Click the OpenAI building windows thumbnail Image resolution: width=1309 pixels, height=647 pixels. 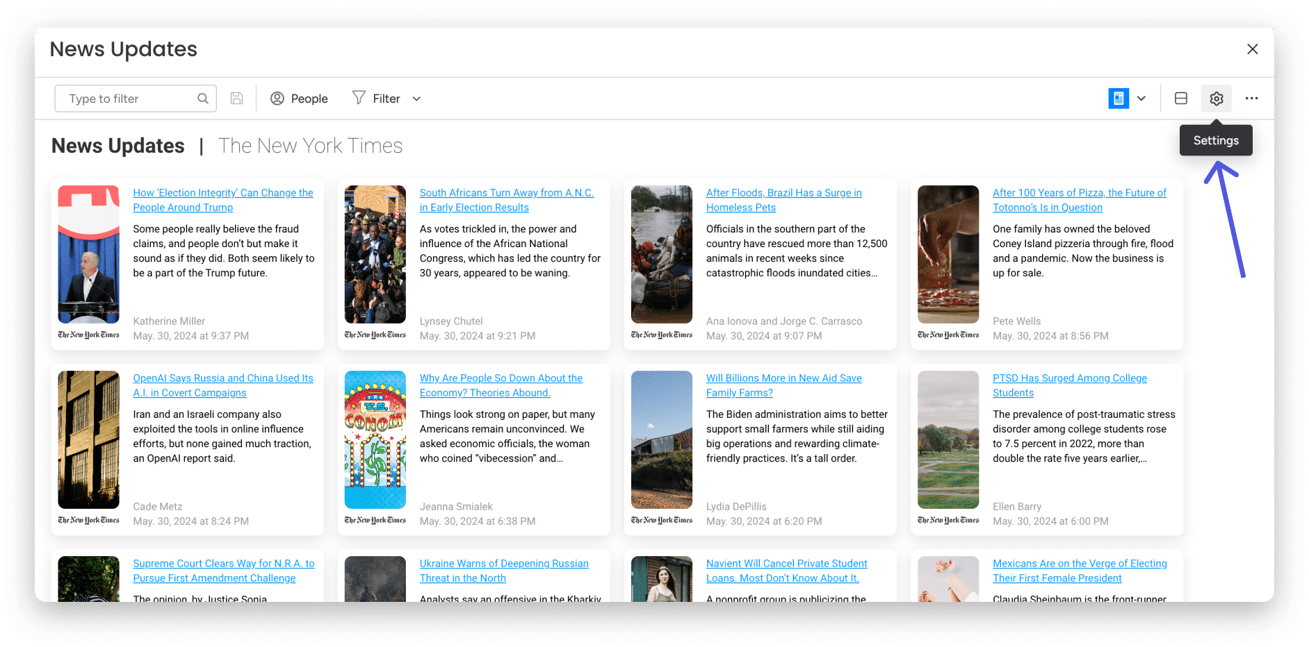click(x=88, y=439)
